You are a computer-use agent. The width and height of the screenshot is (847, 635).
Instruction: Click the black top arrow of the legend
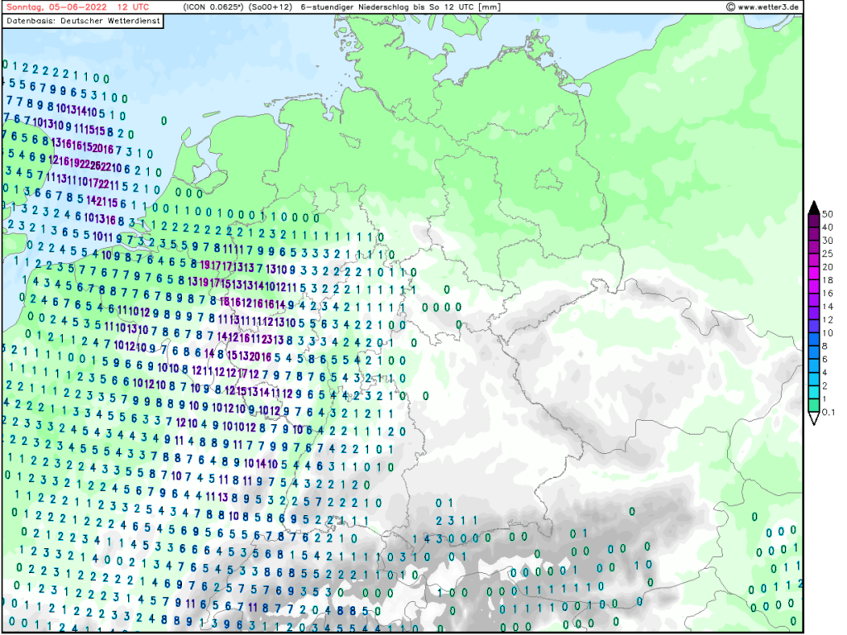pos(814,206)
